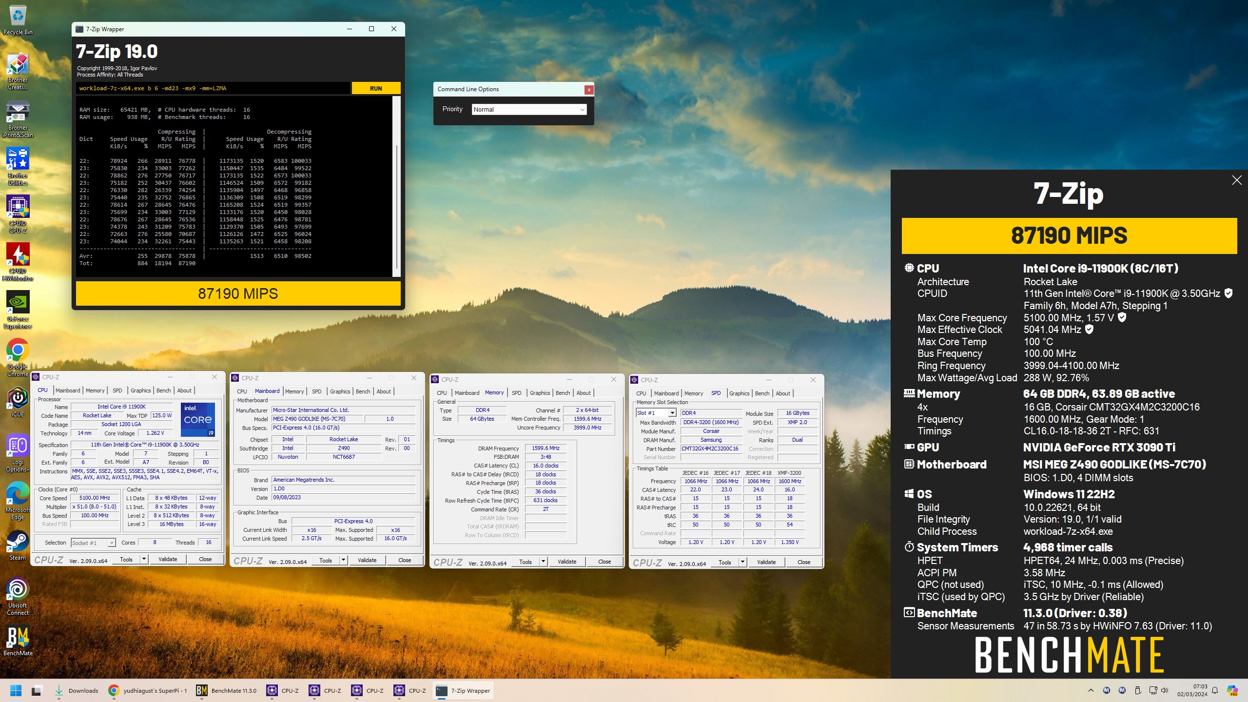The width and height of the screenshot is (1248, 702).
Task: Open Brother Creative Center desktop icon
Action: (18, 71)
